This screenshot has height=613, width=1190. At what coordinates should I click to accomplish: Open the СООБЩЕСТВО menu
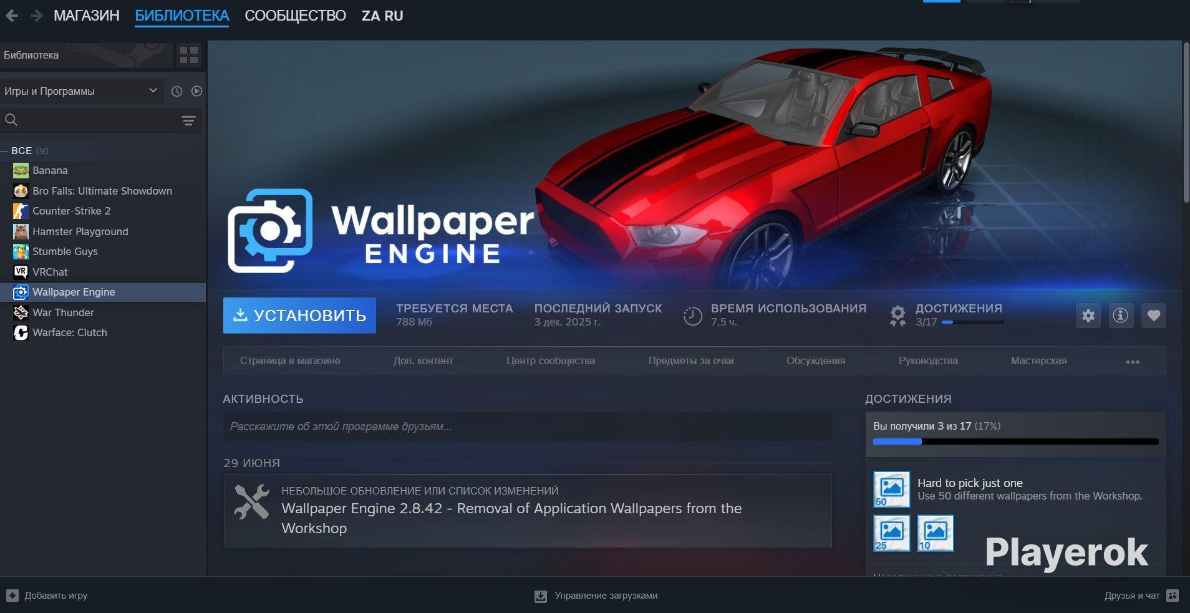pos(296,16)
